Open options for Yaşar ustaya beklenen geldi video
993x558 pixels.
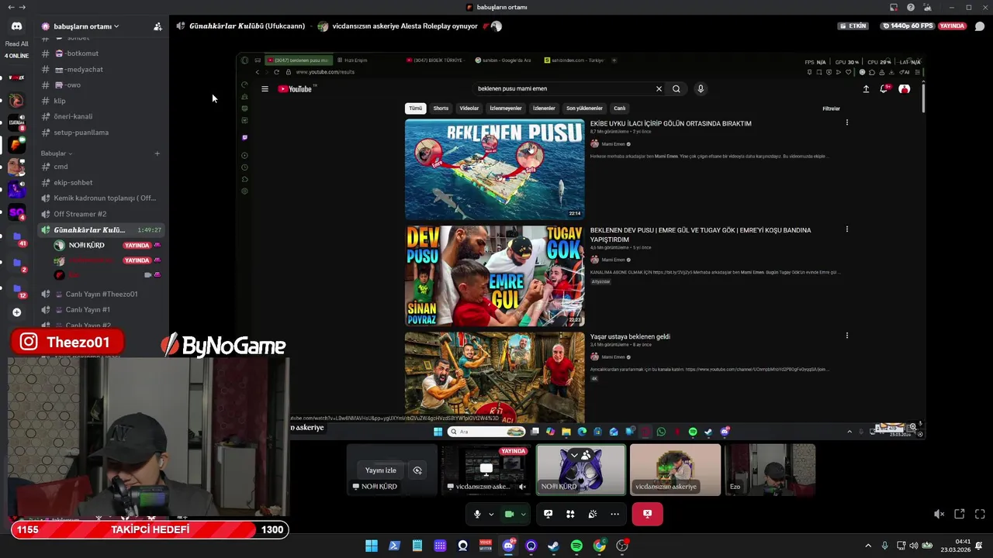click(x=847, y=336)
